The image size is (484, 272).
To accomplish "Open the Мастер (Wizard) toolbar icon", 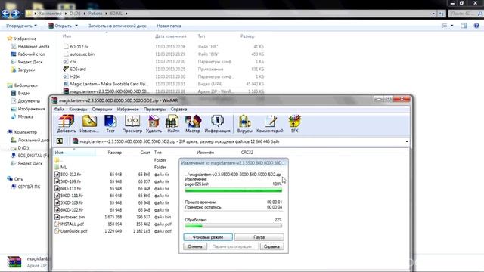I will [x=193, y=124].
